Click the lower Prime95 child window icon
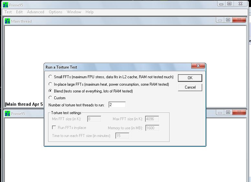This screenshot has height=182, width=251. coord(7,113)
